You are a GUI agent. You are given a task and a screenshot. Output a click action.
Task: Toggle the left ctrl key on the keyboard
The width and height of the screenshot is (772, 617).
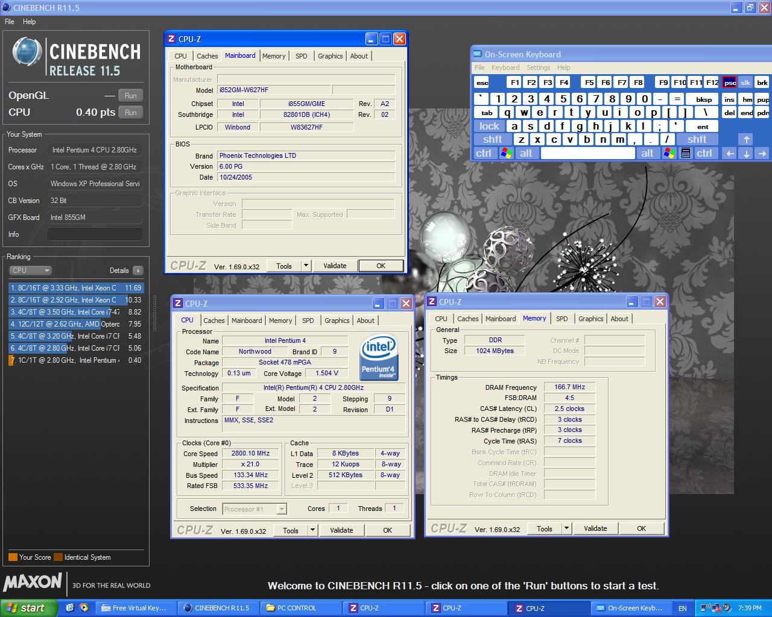[484, 153]
